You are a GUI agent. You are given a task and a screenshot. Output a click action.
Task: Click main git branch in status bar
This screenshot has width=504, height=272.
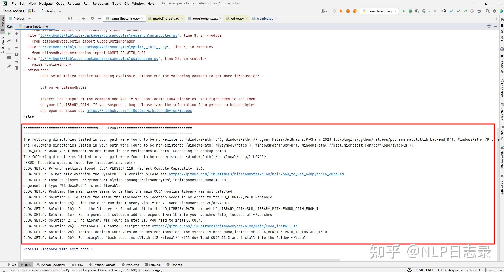point(490,270)
